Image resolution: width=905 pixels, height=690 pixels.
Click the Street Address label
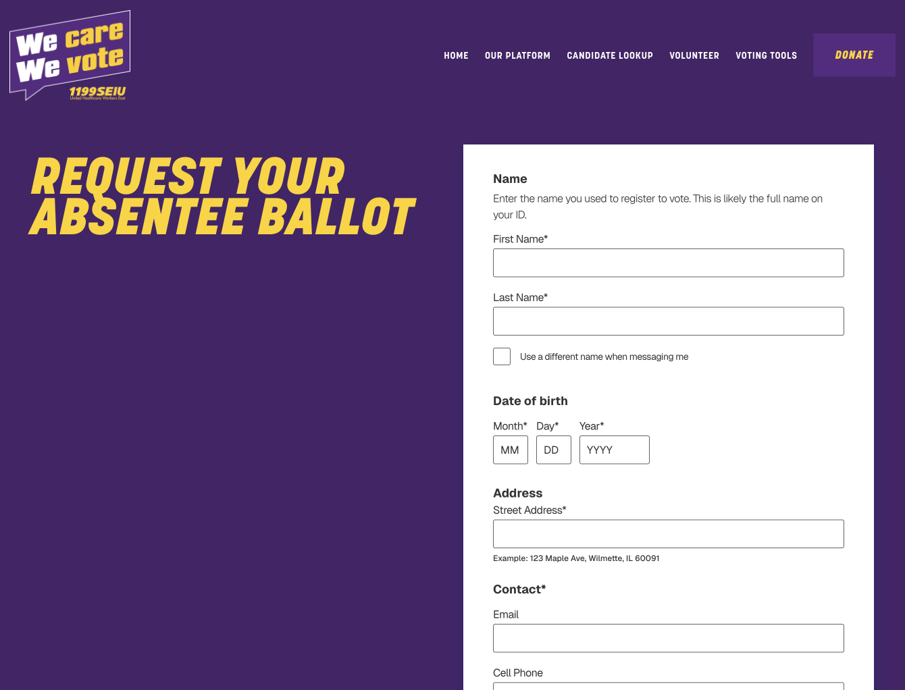(x=529, y=510)
